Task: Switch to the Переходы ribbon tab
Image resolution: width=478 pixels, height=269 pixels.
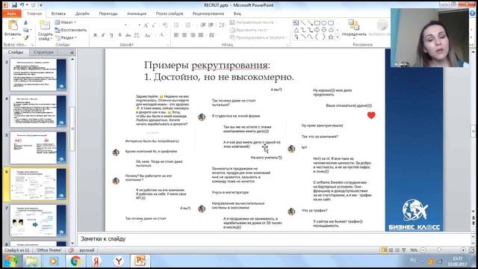Action: point(108,13)
